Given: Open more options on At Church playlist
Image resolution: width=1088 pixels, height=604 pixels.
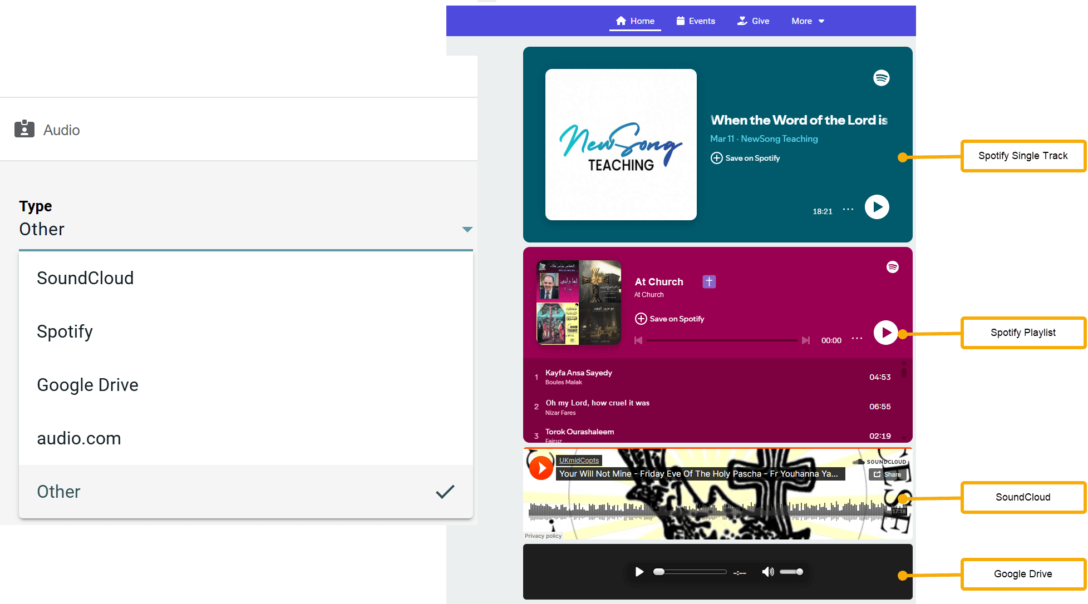Looking at the screenshot, I should pos(856,338).
